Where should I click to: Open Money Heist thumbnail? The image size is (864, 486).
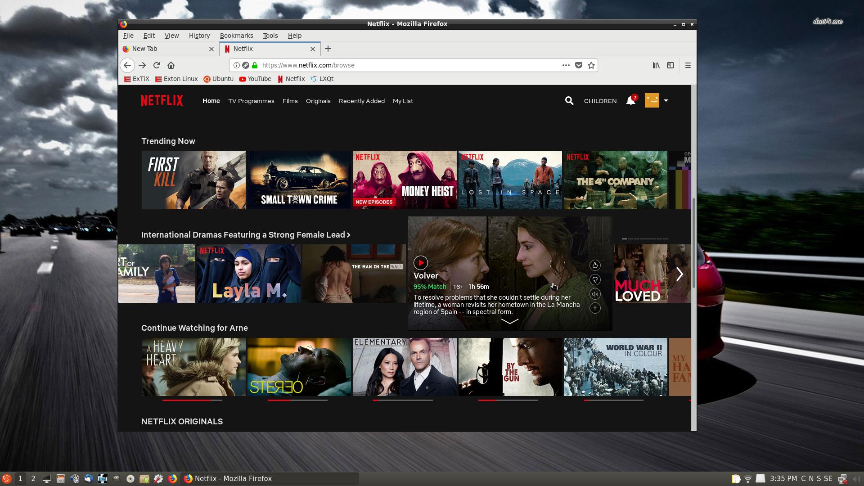pyautogui.click(x=405, y=180)
